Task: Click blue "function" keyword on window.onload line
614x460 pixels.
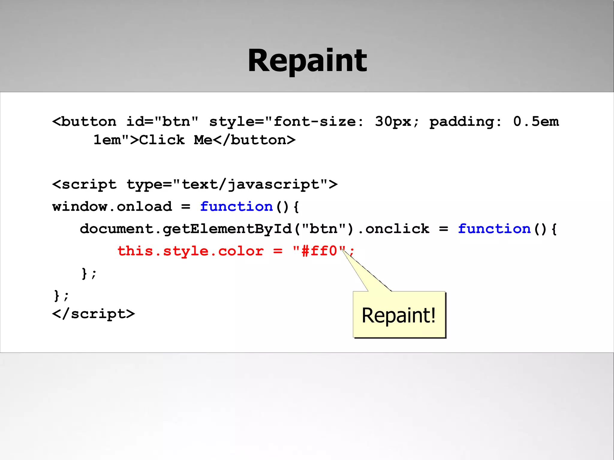Action: click(236, 207)
